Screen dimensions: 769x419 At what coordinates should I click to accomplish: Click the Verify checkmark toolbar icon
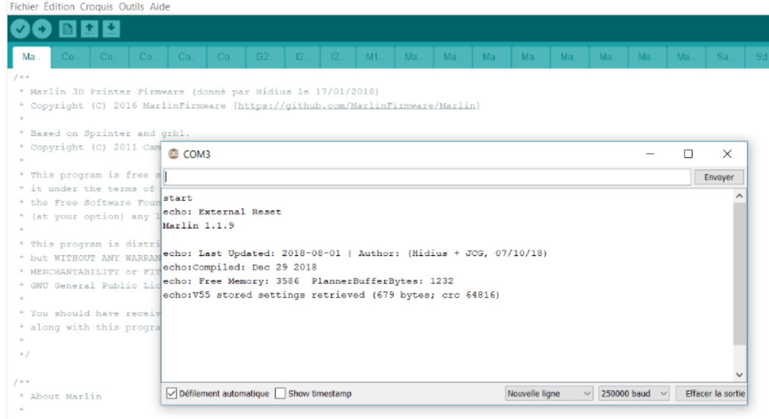point(20,29)
